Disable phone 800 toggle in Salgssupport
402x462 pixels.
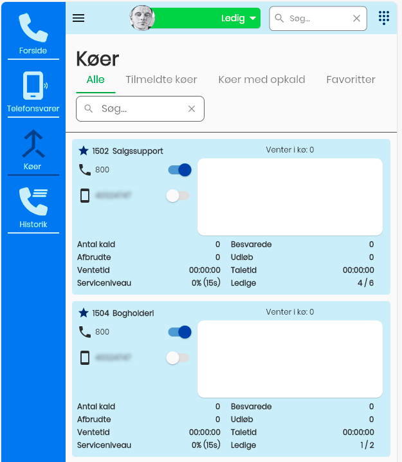pyautogui.click(x=179, y=170)
